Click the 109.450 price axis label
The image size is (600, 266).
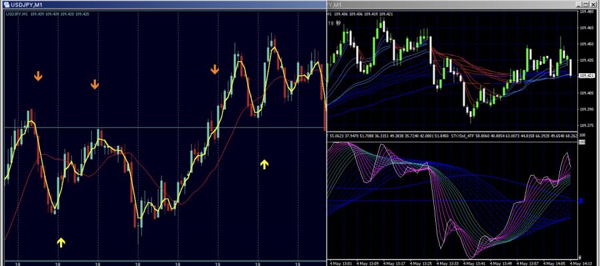[x=587, y=45]
